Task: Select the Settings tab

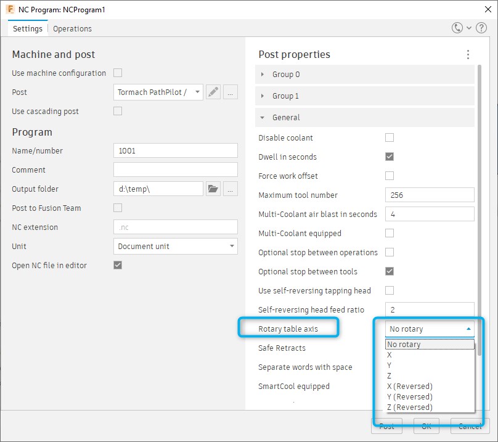Action: coord(27,28)
